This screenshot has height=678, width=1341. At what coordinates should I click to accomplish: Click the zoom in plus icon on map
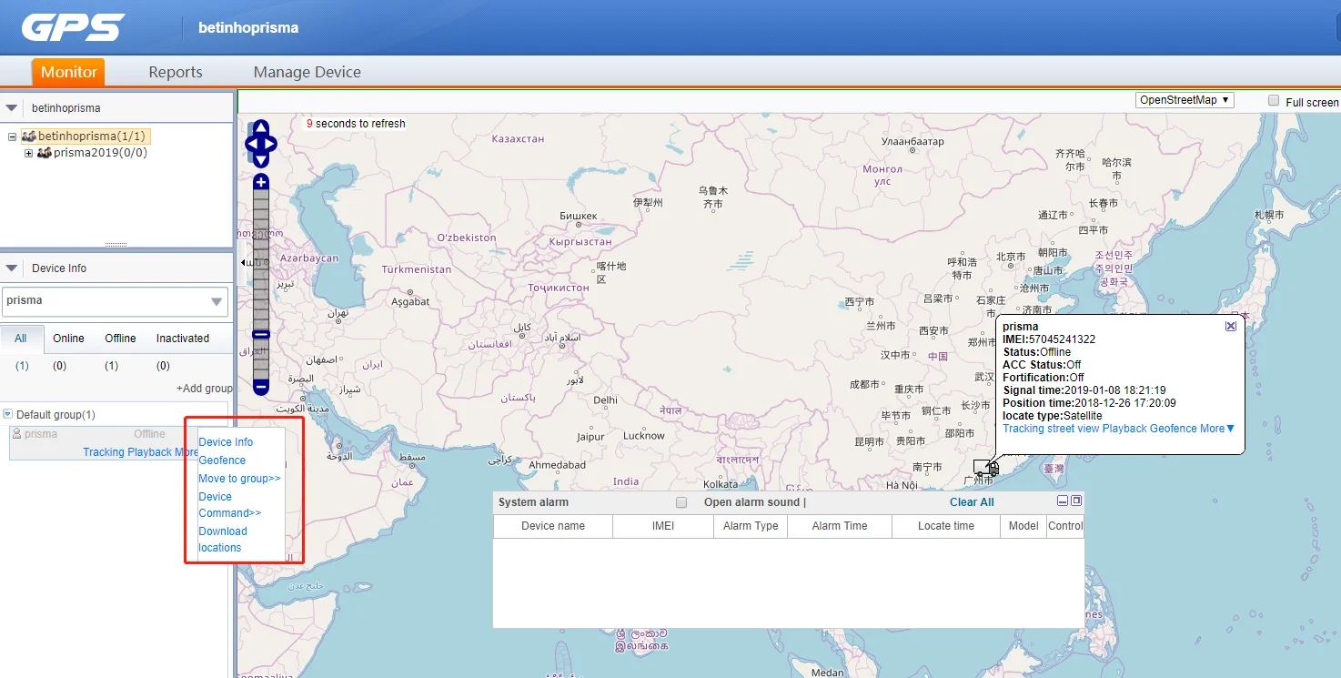[x=260, y=182]
